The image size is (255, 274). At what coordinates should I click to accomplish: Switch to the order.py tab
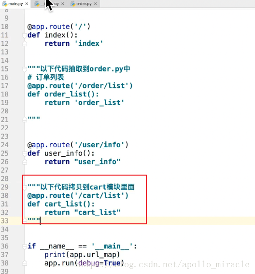pos(84,4)
